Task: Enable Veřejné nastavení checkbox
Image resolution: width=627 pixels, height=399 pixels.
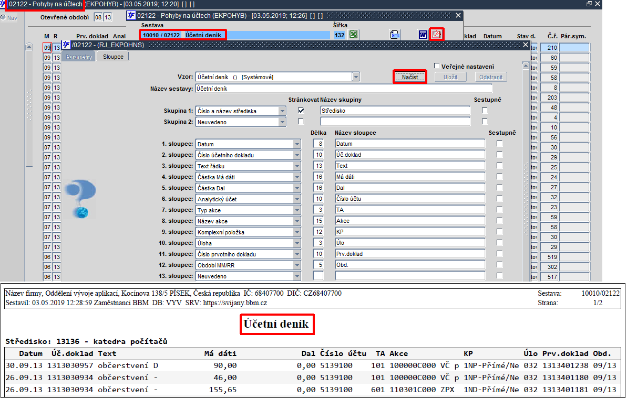Action: (437, 66)
